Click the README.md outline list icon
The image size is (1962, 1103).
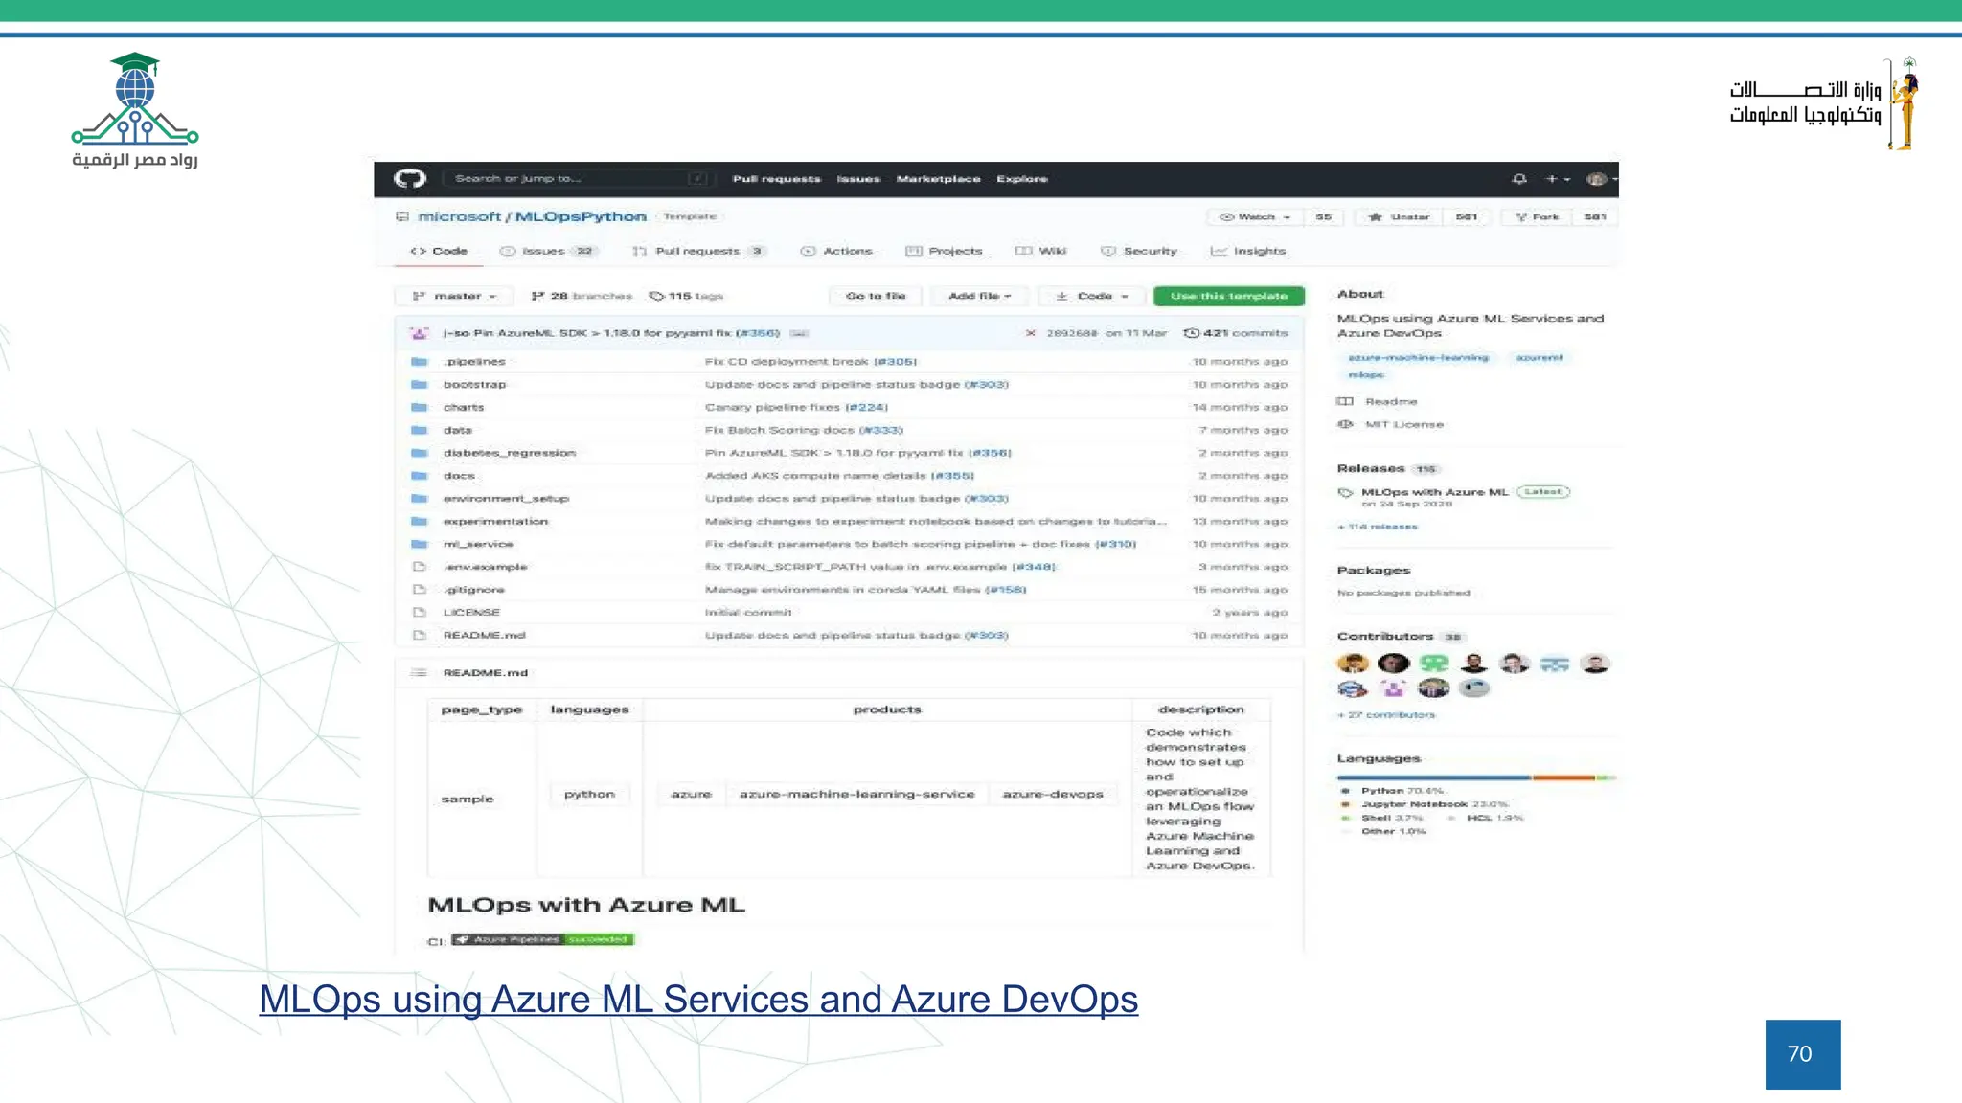pos(419,673)
